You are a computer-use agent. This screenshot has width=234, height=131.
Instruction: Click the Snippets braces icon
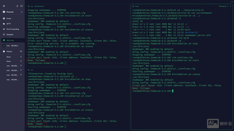coord(4,34)
